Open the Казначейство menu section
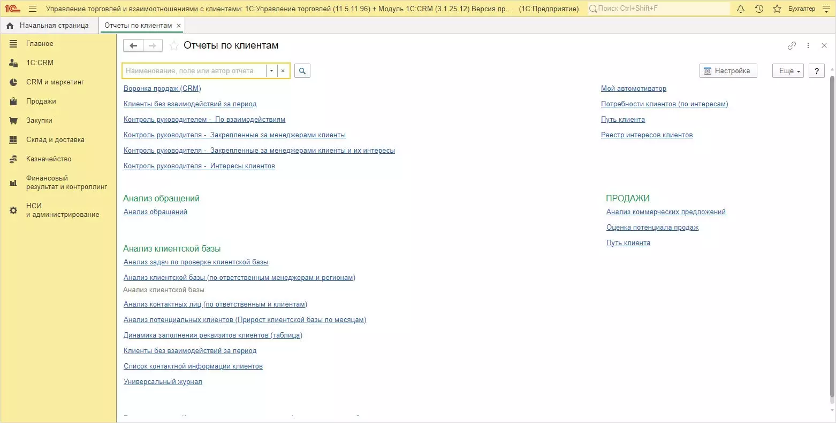Image resolution: width=836 pixels, height=423 pixels. (x=49, y=159)
